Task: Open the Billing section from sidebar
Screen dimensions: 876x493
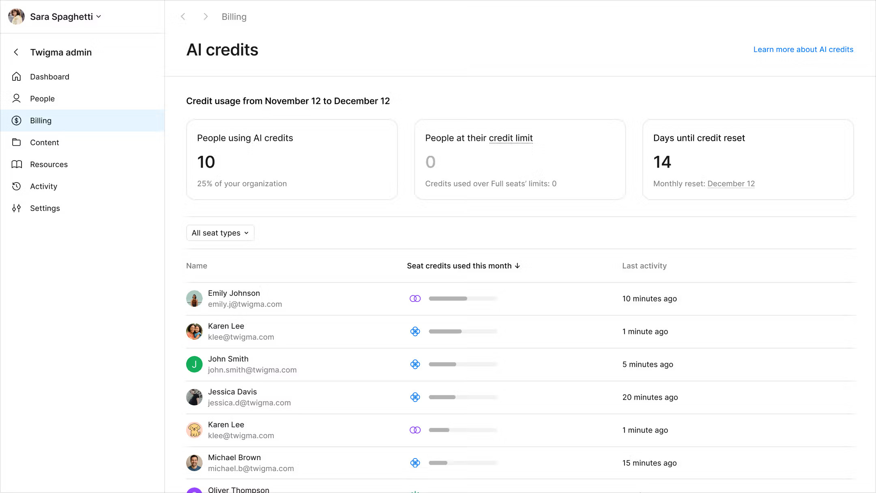Action: [40, 120]
